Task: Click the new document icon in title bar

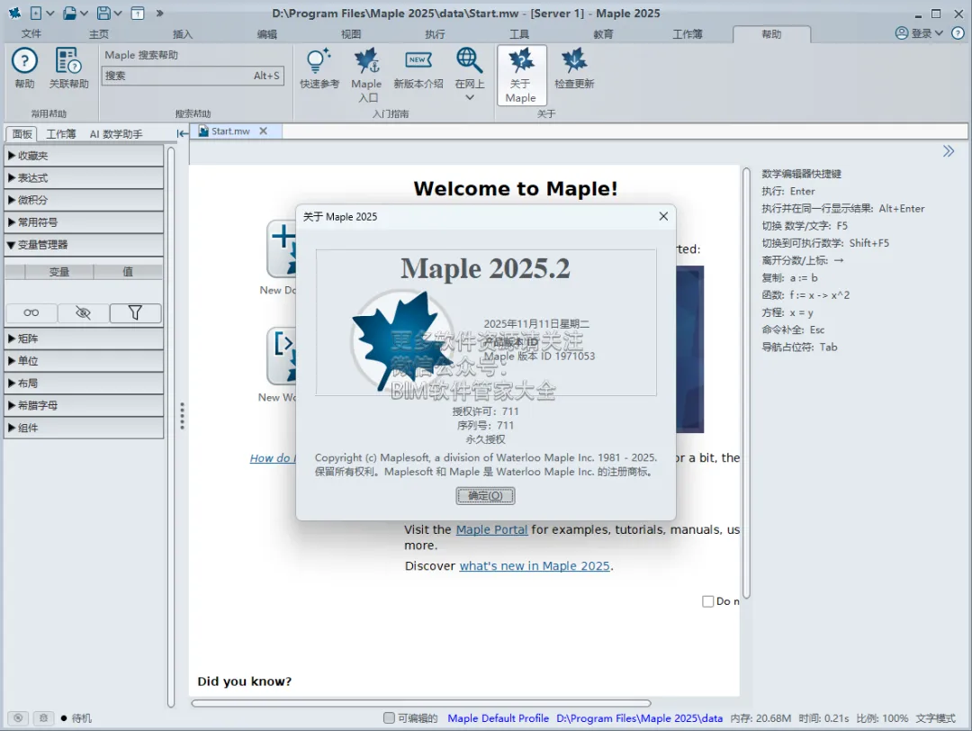Action: (37, 13)
